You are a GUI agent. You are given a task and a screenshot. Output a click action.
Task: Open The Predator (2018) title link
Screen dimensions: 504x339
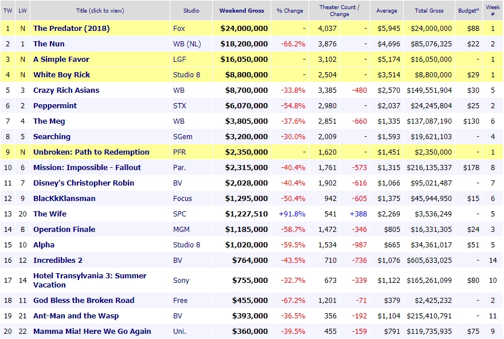click(x=71, y=28)
